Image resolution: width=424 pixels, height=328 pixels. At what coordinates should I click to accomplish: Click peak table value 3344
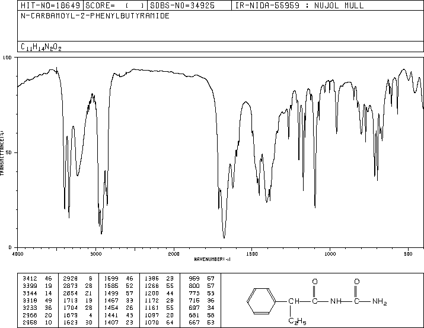coord(30,293)
